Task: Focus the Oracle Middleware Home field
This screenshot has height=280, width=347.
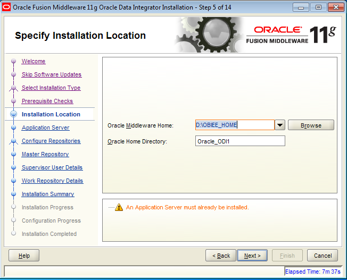Action: pyautogui.click(x=235, y=125)
